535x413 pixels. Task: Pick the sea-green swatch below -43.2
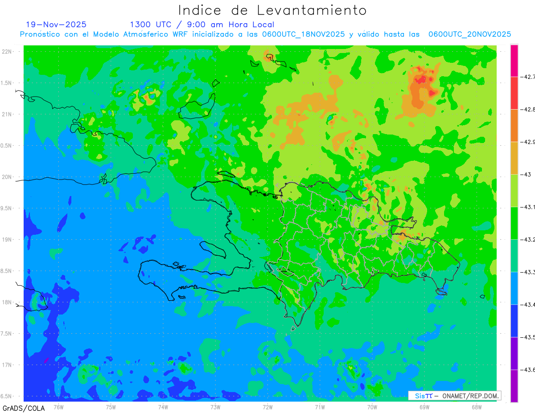[514, 256]
